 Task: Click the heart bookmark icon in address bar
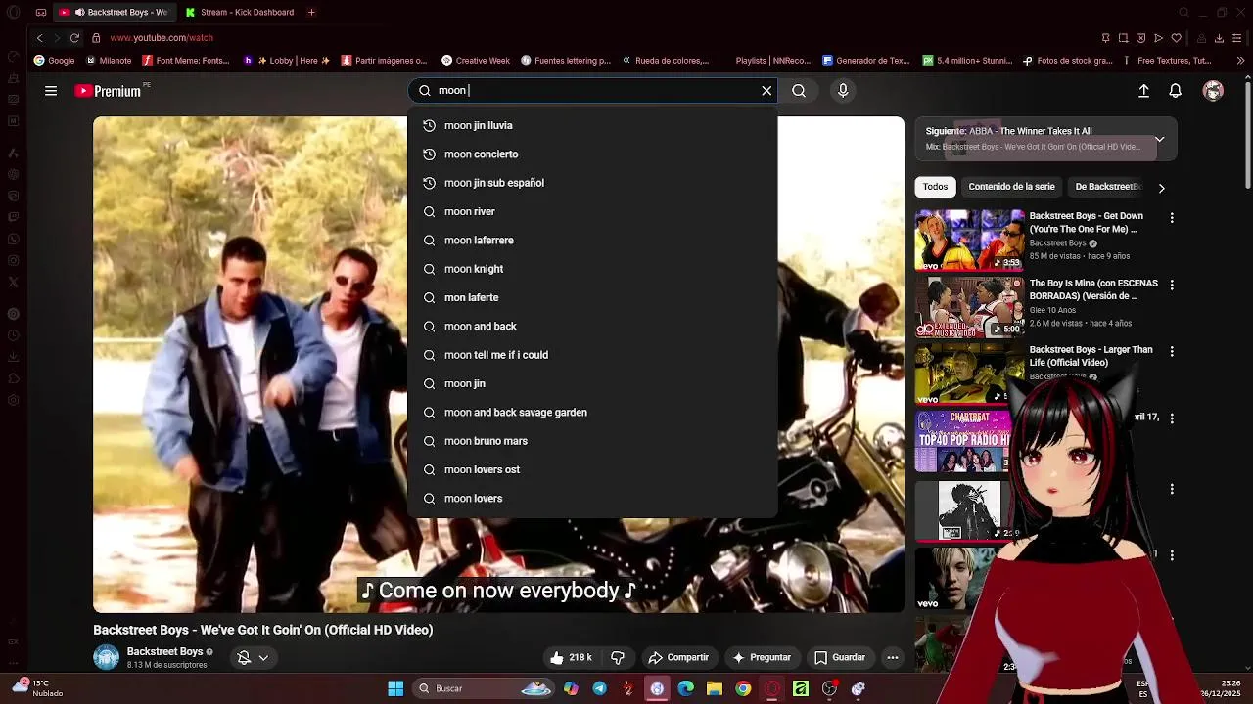tap(1176, 38)
